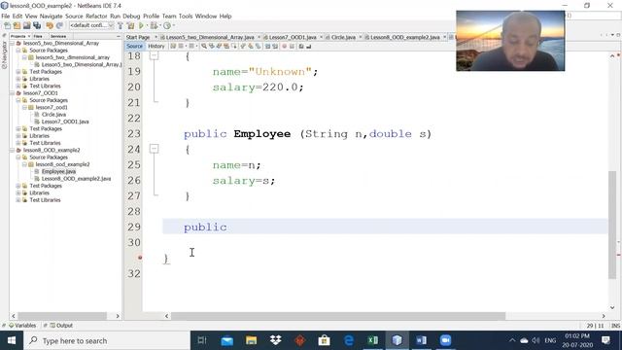Screen dimensions: 622x350
Task: Open the Navigator side panel
Action: point(4,55)
